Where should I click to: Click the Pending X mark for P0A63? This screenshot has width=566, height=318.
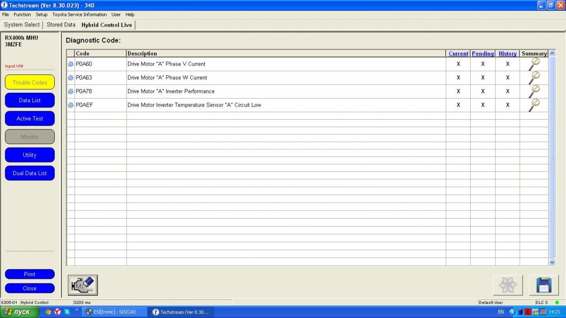483,78
